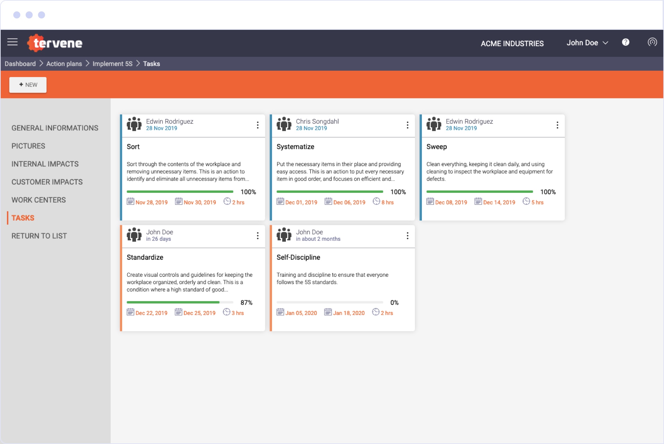664x444 pixels.
Task: Click the Tasks breadcrumb
Action: tap(152, 64)
